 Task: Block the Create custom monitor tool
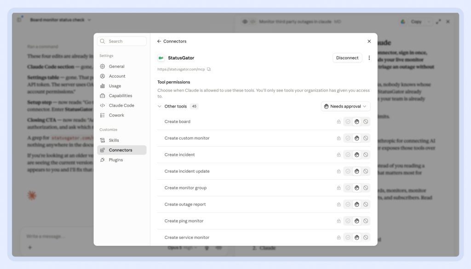coord(366,138)
